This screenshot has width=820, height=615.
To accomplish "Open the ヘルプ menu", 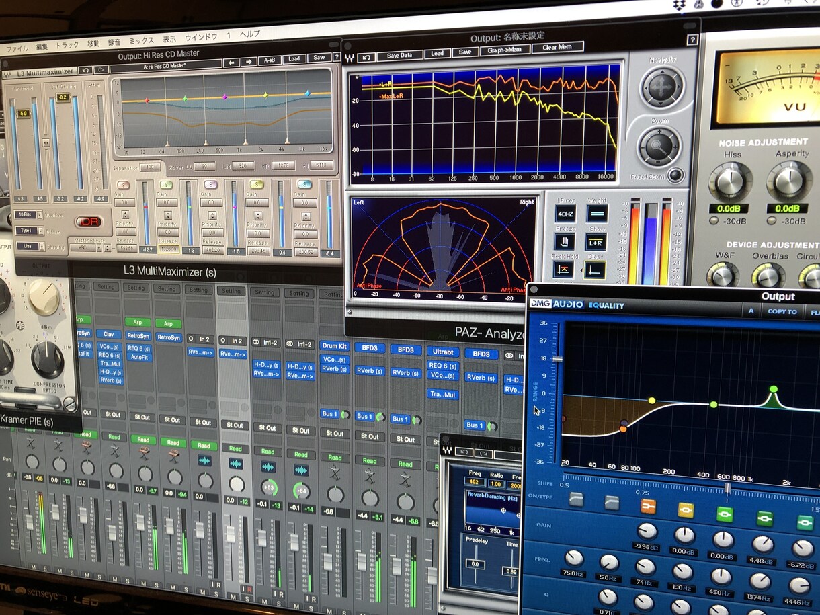I will [250, 34].
